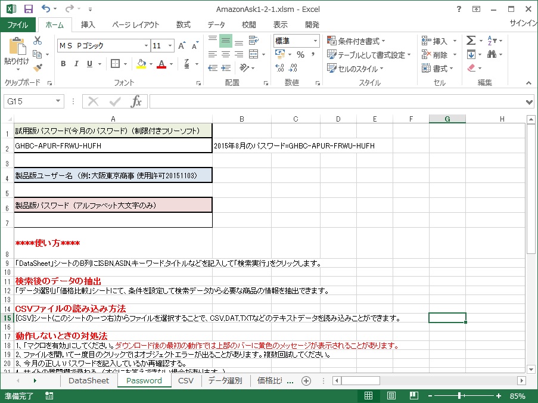The image size is (538, 403).
Task: Click the vertical scrollbar down arrow
Action: coord(531,370)
